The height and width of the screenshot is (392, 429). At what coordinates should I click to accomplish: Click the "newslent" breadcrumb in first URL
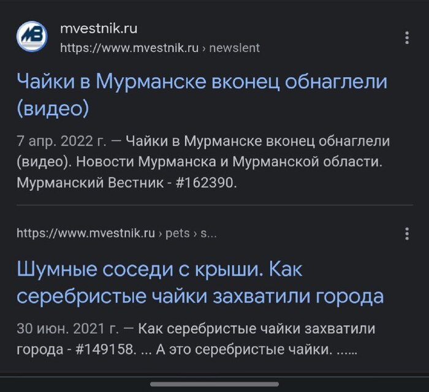234,48
